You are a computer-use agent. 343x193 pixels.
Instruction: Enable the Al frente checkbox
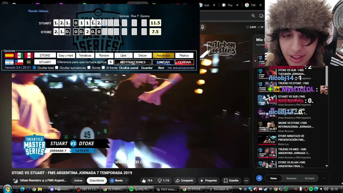click(103, 68)
